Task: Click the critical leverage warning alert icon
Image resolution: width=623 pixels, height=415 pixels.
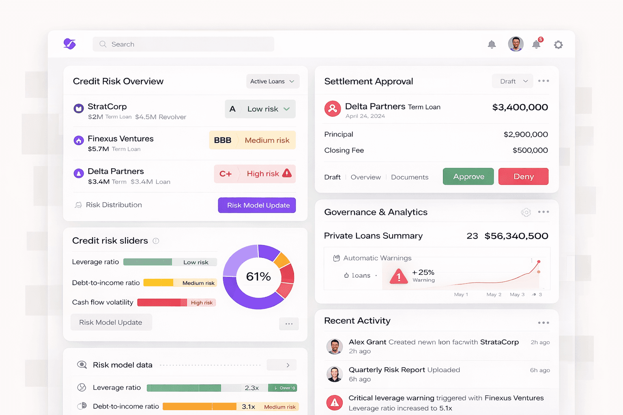Action: (x=334, y=402)
